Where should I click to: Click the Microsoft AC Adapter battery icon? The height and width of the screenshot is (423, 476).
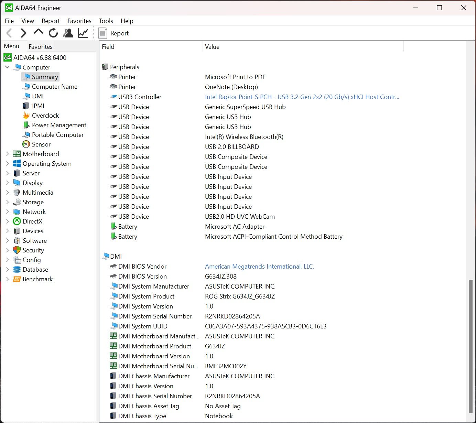114,226
